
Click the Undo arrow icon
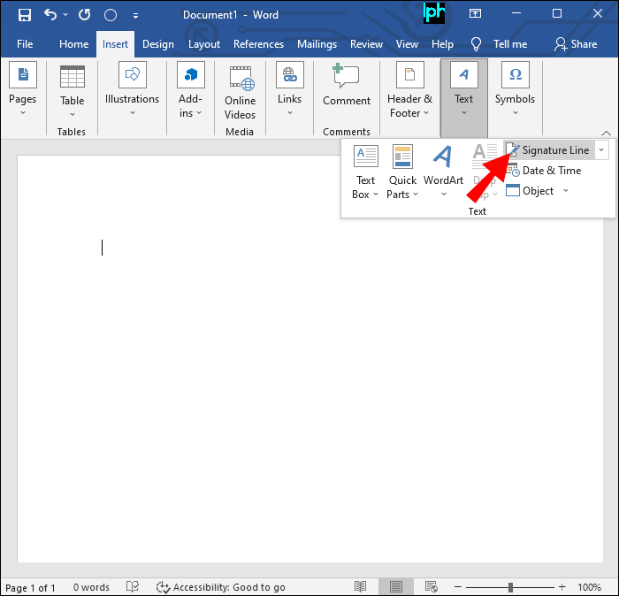[51, 15]
